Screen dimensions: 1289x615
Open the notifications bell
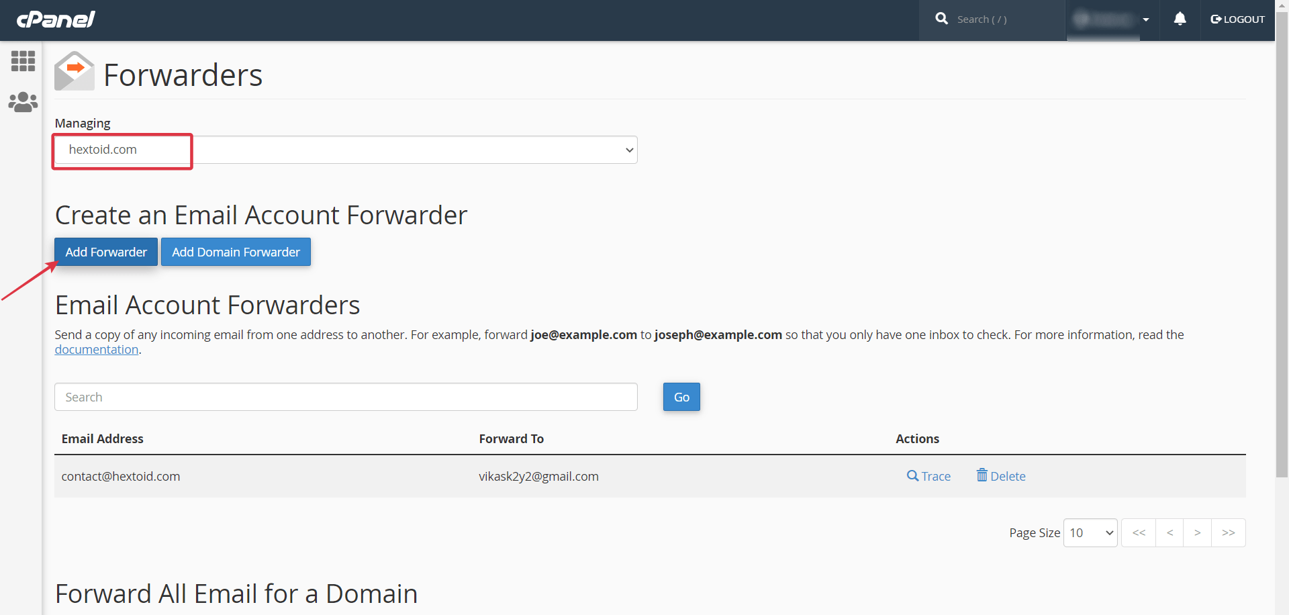click(1180, 19)
